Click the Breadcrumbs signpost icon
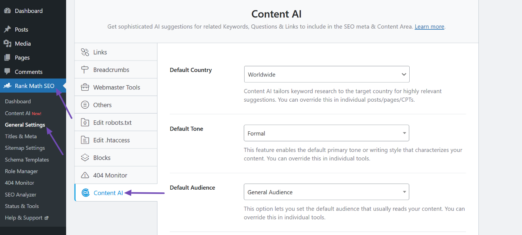522x235 pixels. pyautogui.click(x=85, y=70)
